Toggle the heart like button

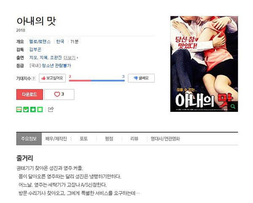click(x=59, y=94)
